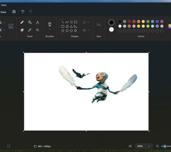Select the Color picker eyedropper tool
Image resolution: width=171 pixels, height=152 pixels.
(x=30, y=30)
